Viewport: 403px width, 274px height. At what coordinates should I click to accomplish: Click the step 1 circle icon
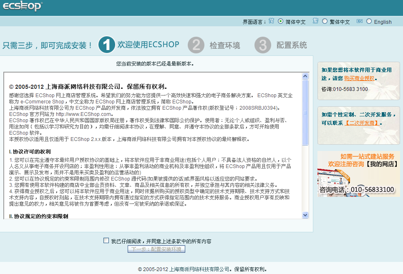107,45
